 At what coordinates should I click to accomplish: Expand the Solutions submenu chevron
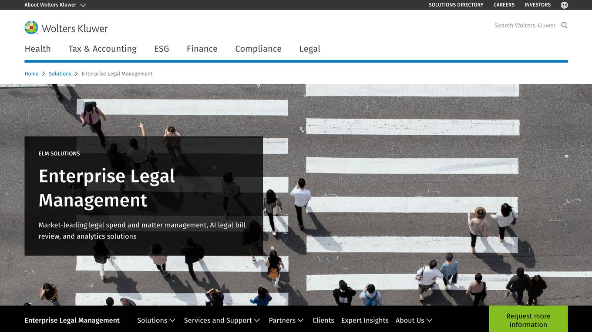pos(172,320)
